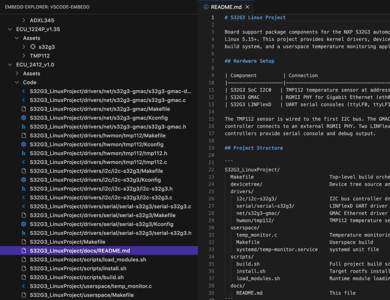This screenshot has height=300, width=390.
Task: Click file icon of scripts/build.sh
Action: [24, 277]
